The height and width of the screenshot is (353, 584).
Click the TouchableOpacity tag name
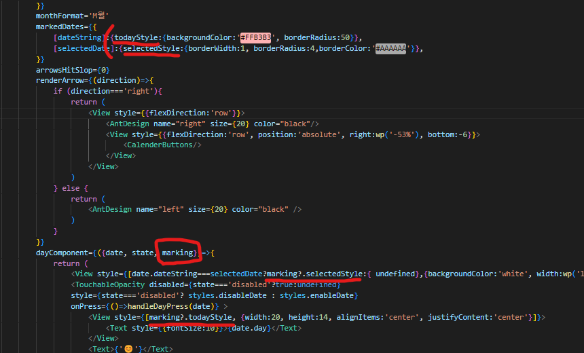click(x=110, y=285)
